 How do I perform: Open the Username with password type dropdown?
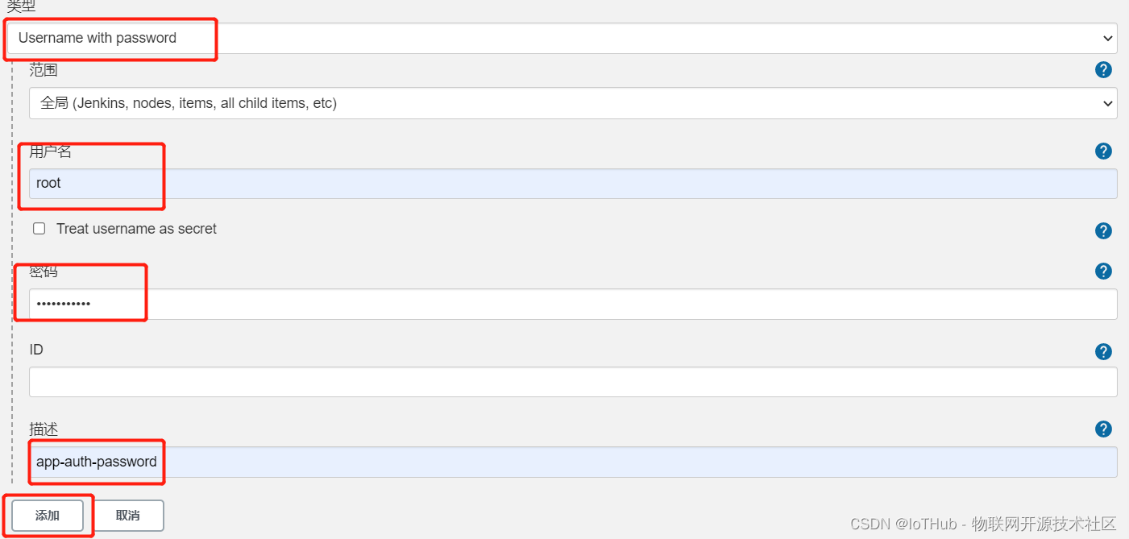point(562,38)
